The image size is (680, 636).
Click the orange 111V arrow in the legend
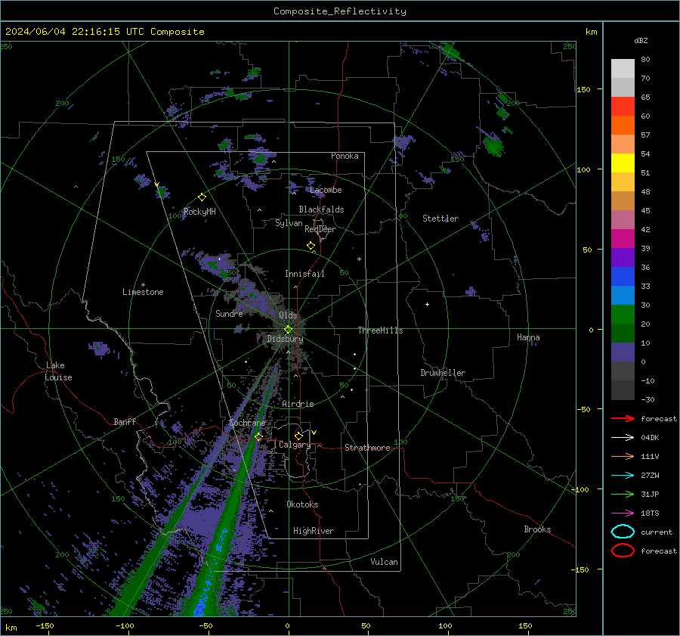623,456
